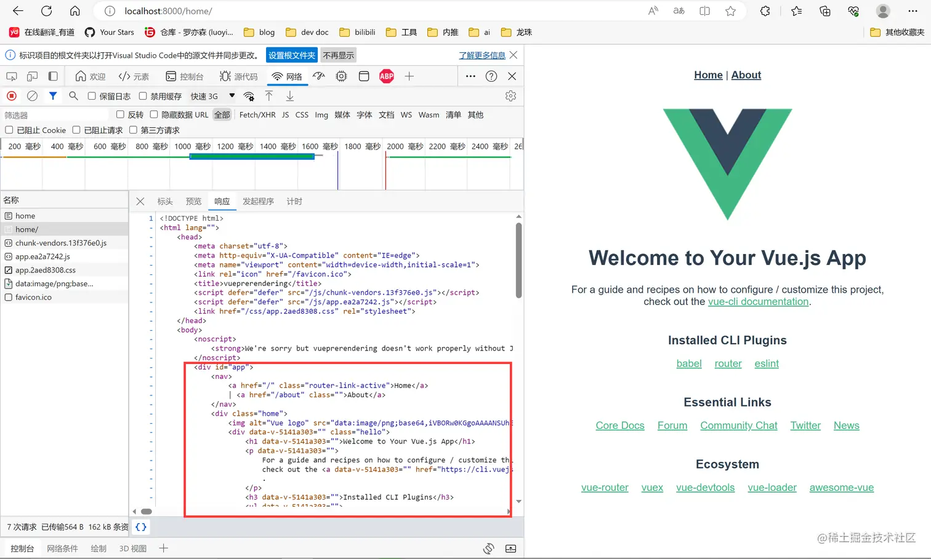Open the 快速 3G throttling dropdown
The height and width of the screenshot is (559, 931).
pyautogui.click(x=212, y=96)
